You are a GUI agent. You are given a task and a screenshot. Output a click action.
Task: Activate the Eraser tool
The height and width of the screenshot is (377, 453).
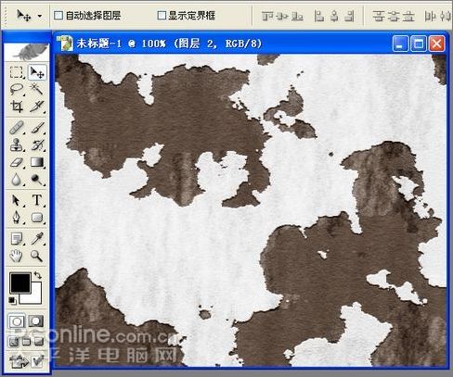16,162
